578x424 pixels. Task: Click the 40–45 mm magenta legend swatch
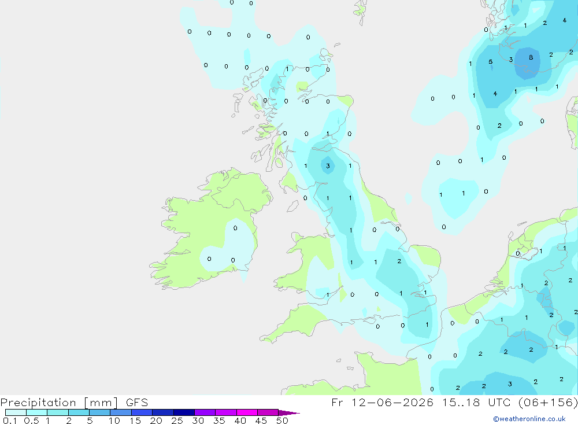tap(247, 412)
